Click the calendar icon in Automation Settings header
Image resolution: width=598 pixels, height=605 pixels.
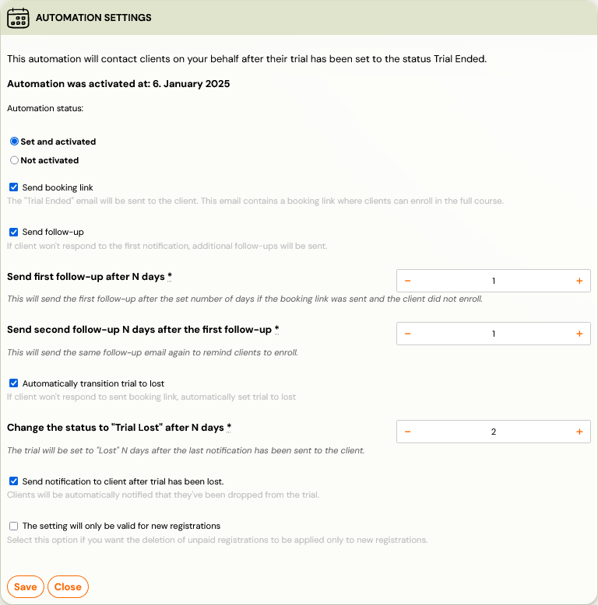pos(18,17)
